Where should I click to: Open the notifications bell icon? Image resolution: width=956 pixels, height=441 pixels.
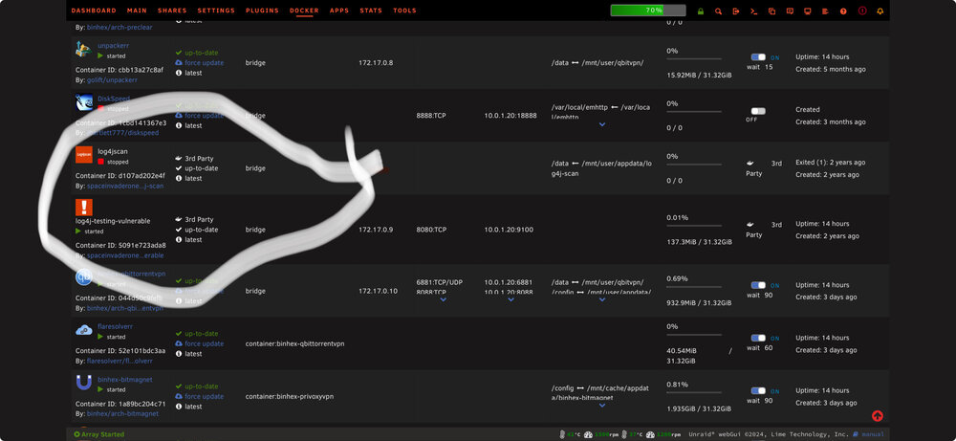click(880, 11)
